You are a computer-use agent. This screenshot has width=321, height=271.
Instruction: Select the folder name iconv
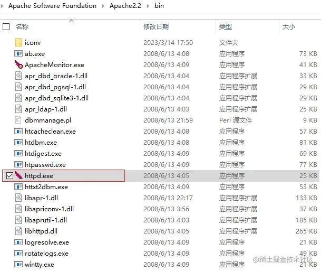point(33,42)
